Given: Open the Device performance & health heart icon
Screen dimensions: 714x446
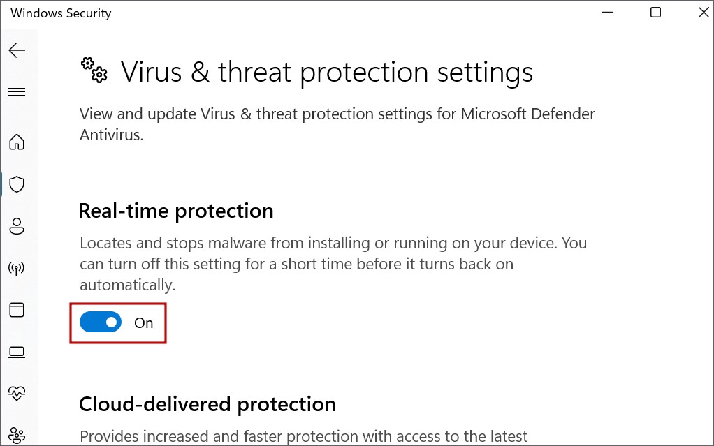Looking at the screenshot, I should point(17,393).
